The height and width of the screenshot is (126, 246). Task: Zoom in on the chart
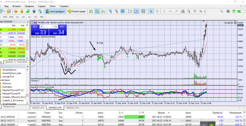click(110, 11)
